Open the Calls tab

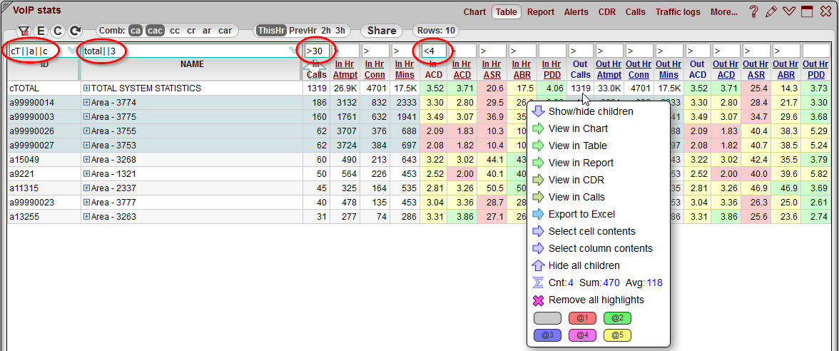click(635, 11)
